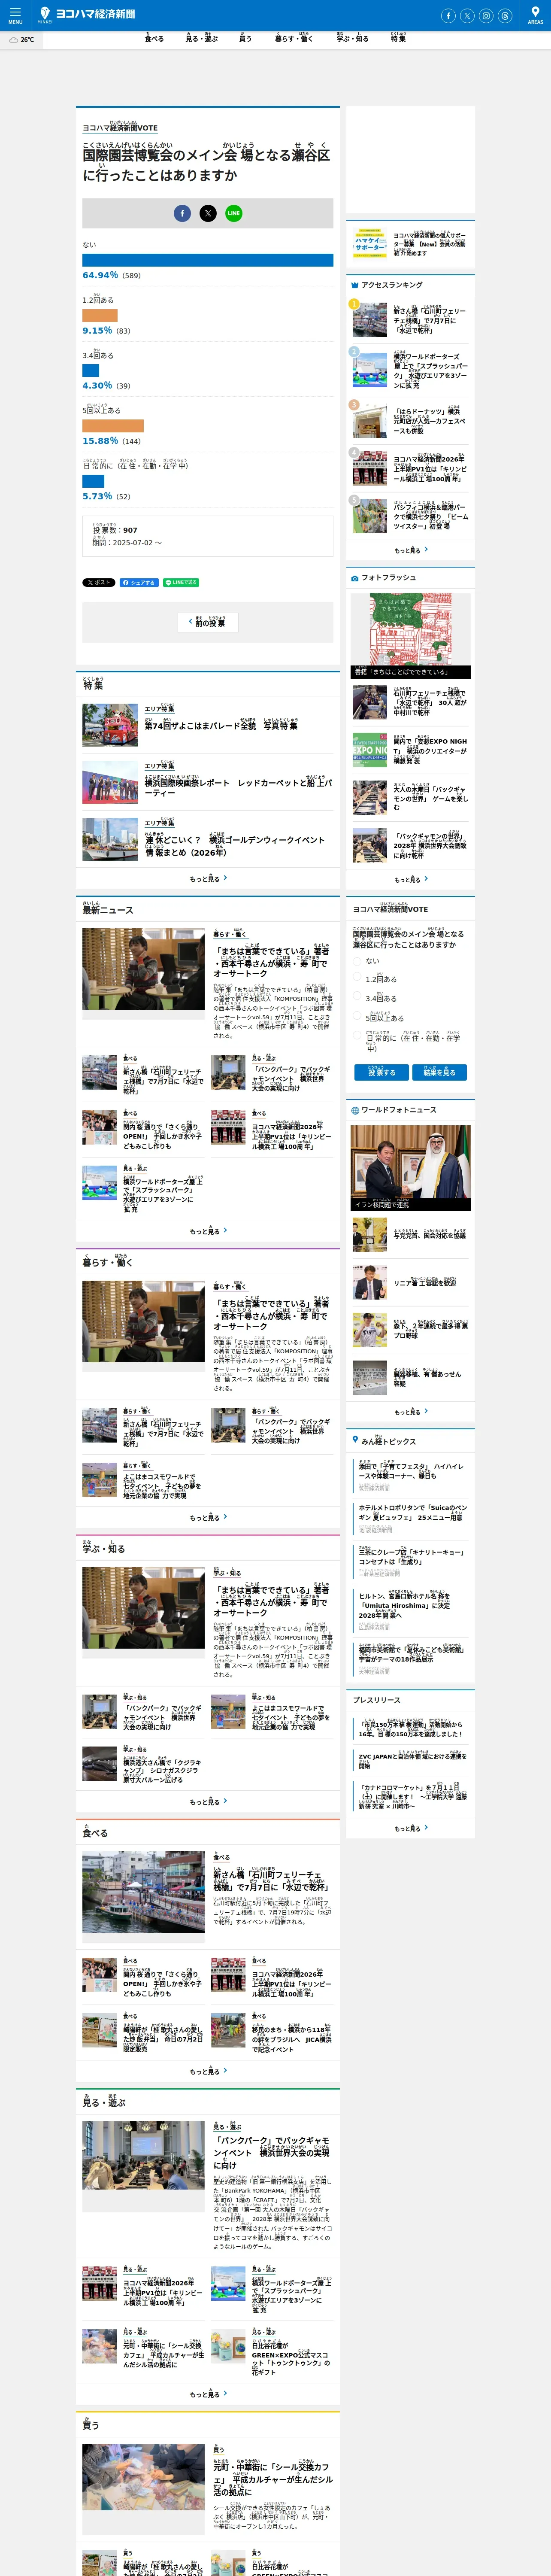The image size is (551, 2576).
Task: Go to 前の投票
Action: click(208, 622)
